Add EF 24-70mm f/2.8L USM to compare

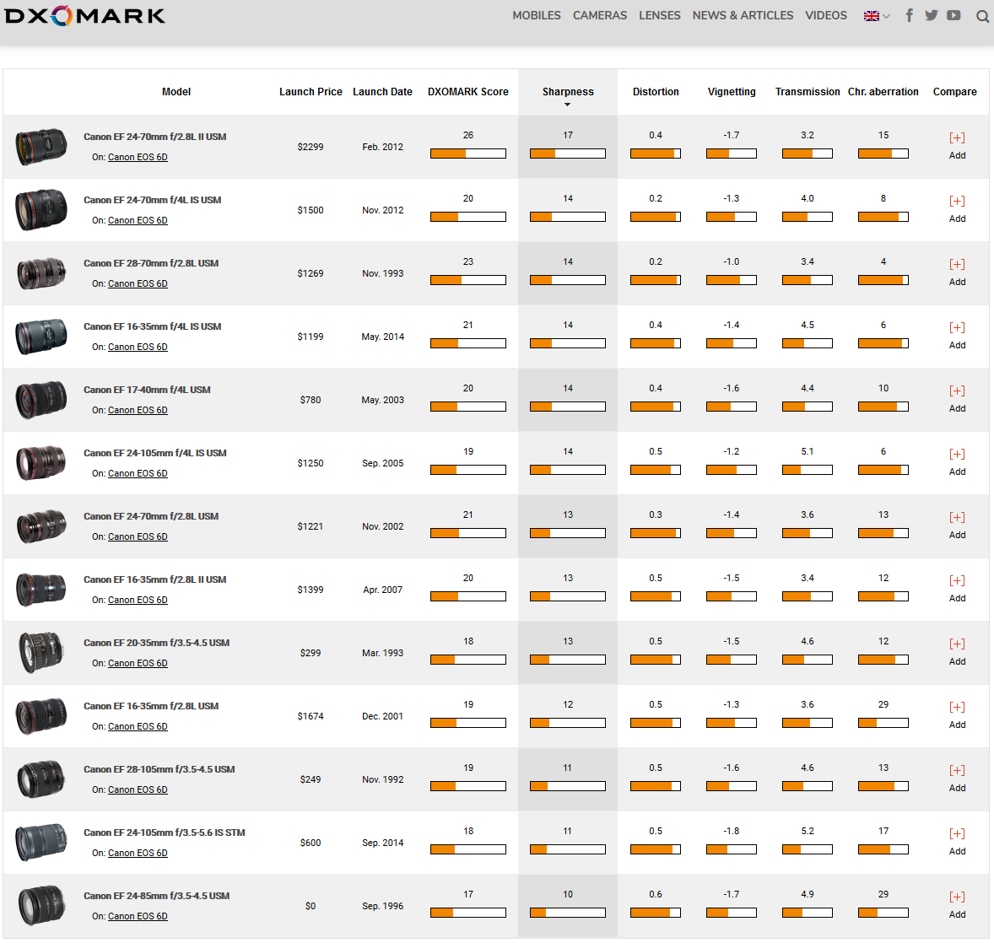point(957,526)
